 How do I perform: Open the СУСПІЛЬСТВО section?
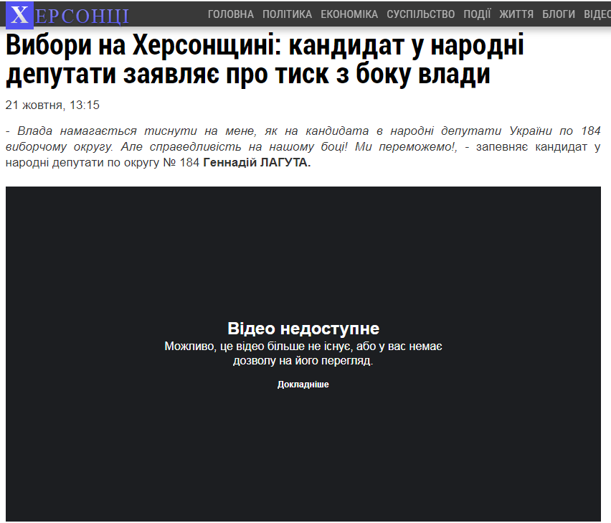tap(422, 13)
